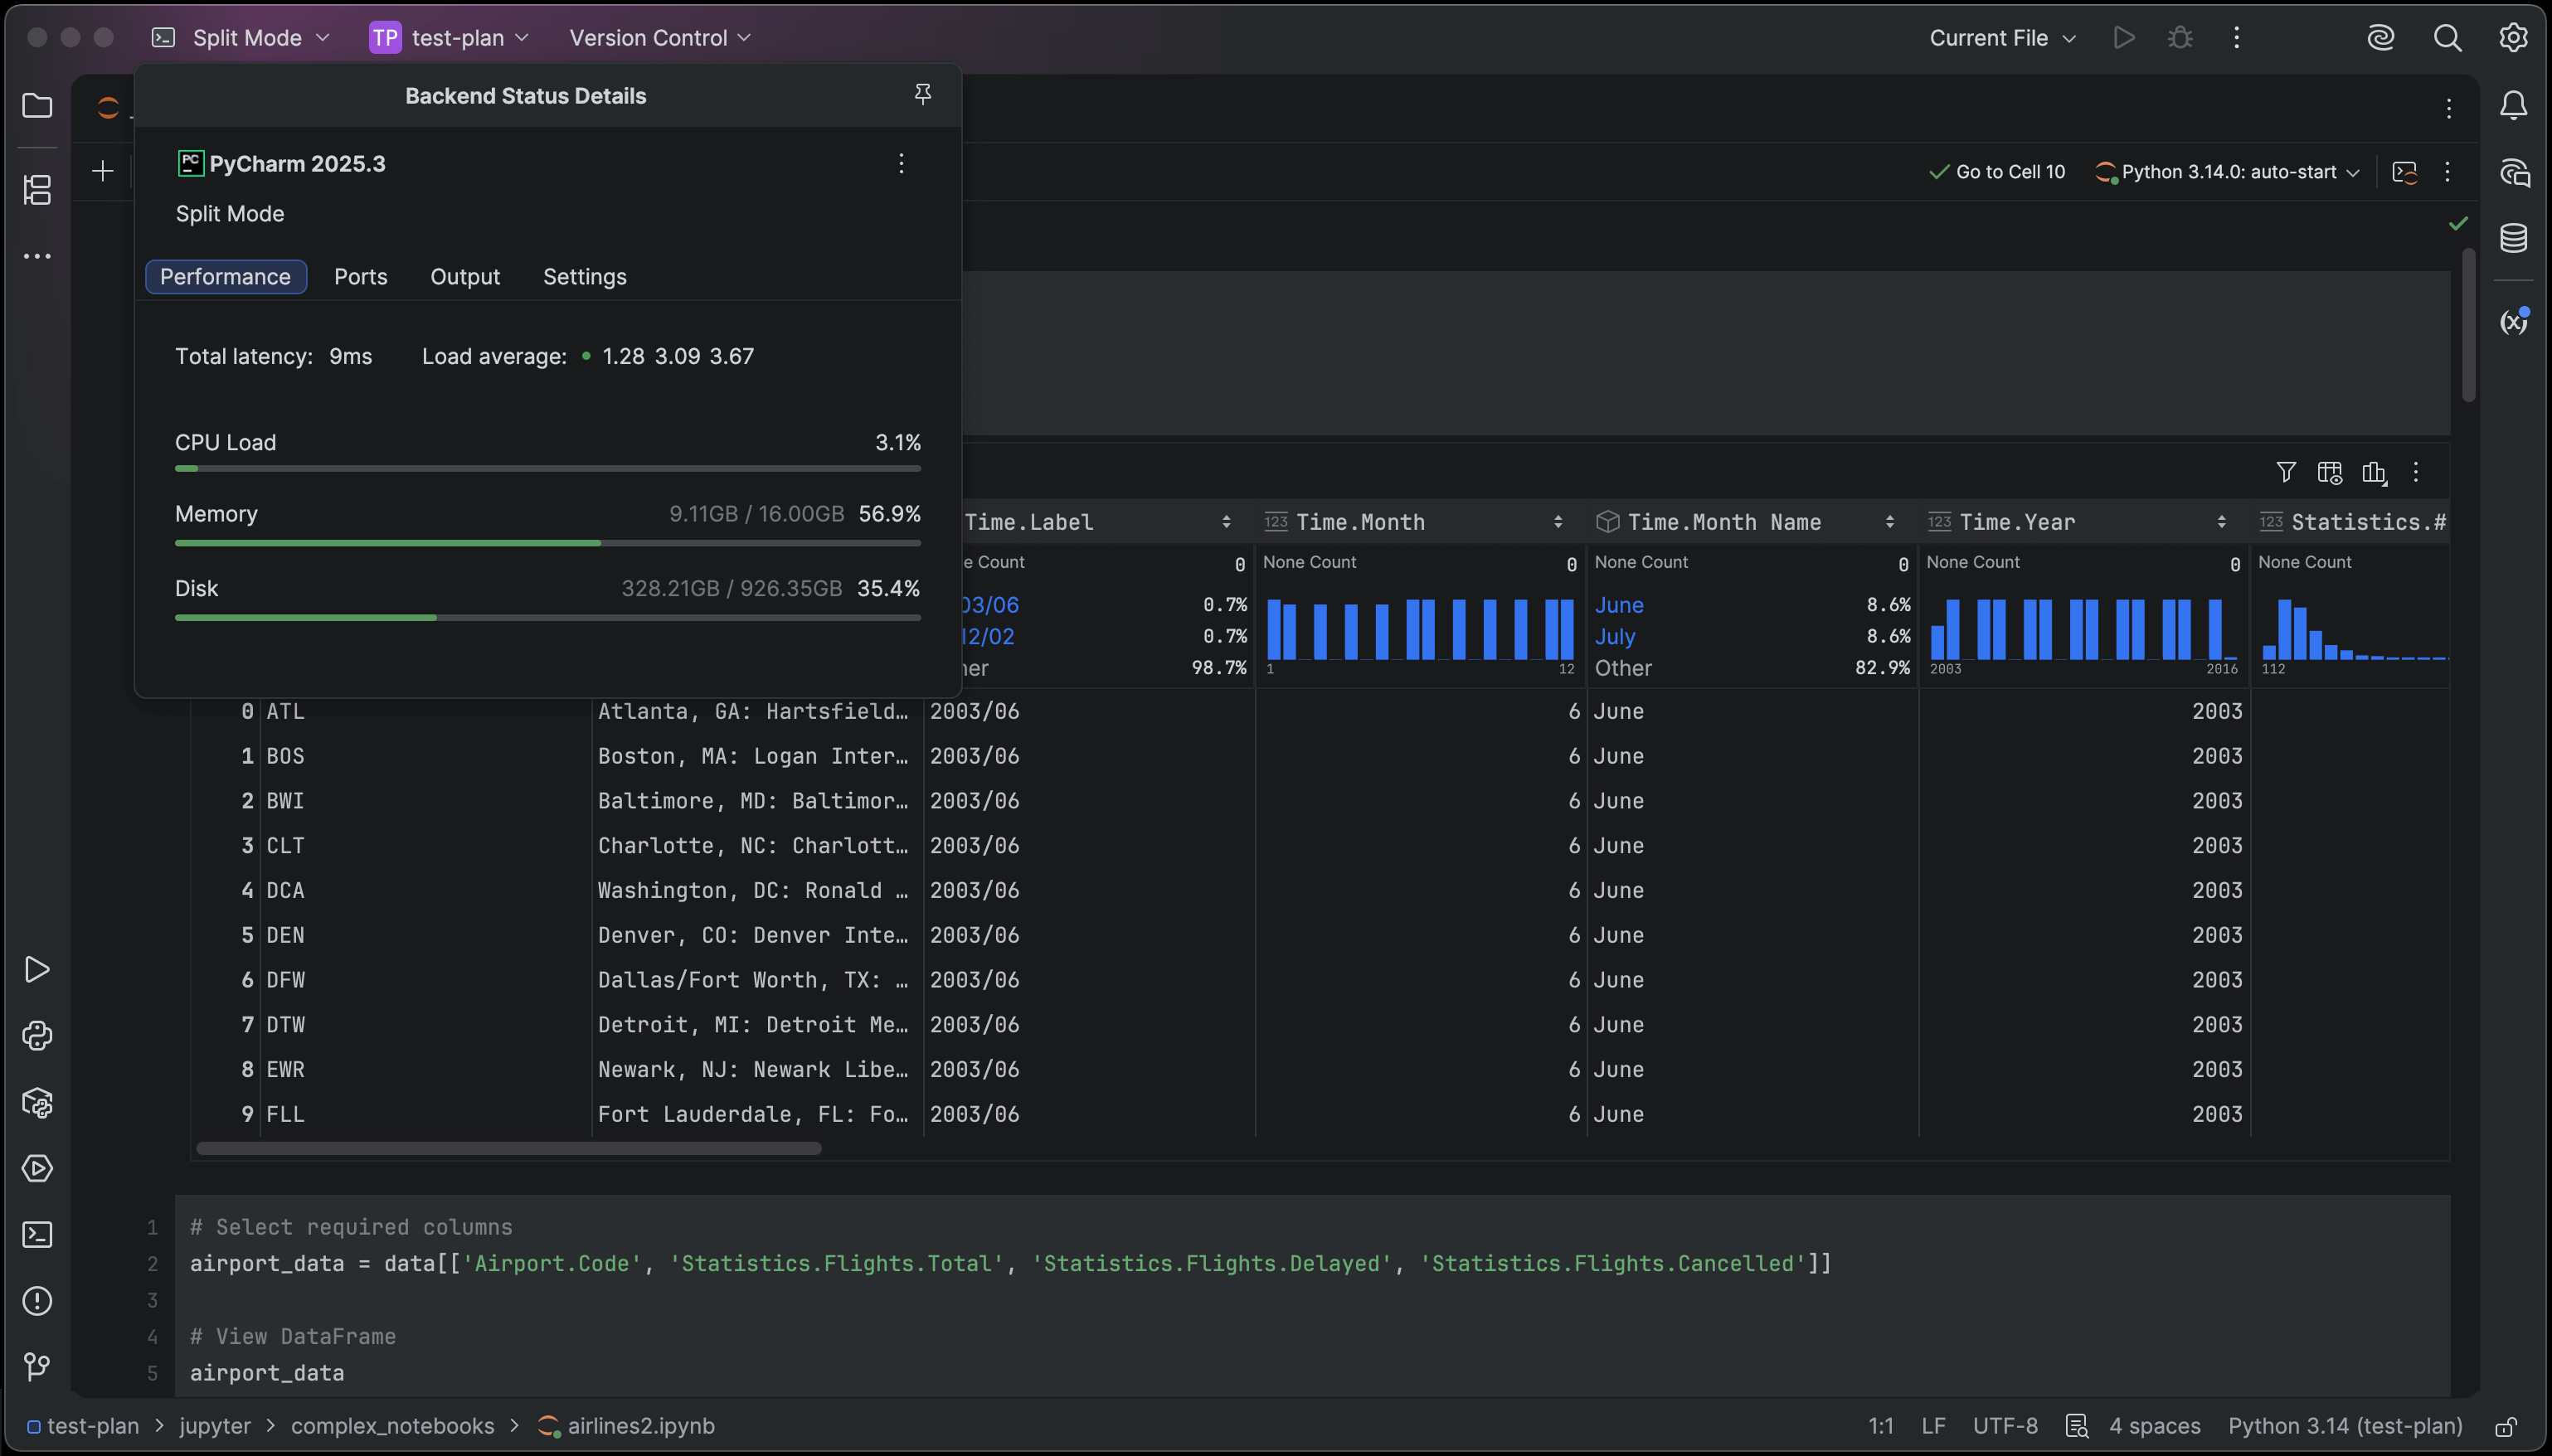Switch to the Ports tab
The width and height of the screenshot is (2552, 1456).
[x=360, y=277]
